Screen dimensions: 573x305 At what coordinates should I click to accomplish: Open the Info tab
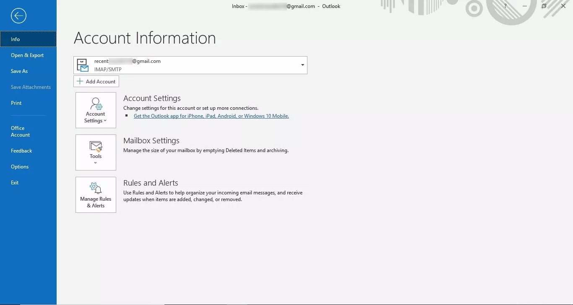[x=28, y=39]
